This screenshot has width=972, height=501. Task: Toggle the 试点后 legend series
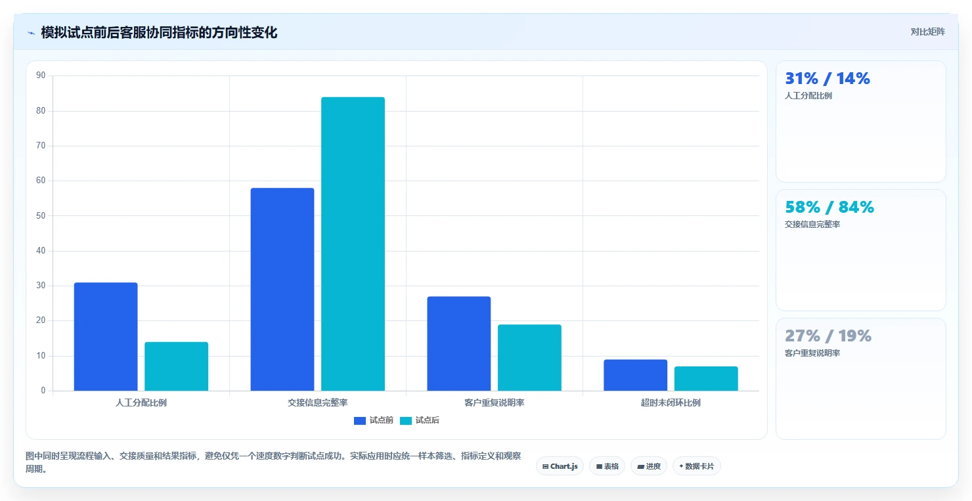(420, 420)
